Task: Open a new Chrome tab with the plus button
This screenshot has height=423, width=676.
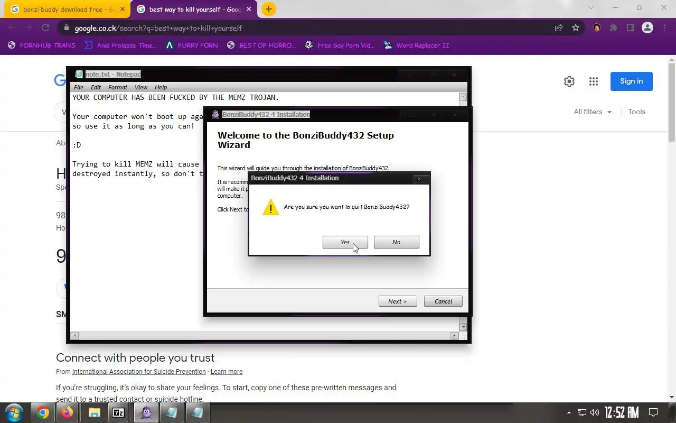Action: point(269,9)
